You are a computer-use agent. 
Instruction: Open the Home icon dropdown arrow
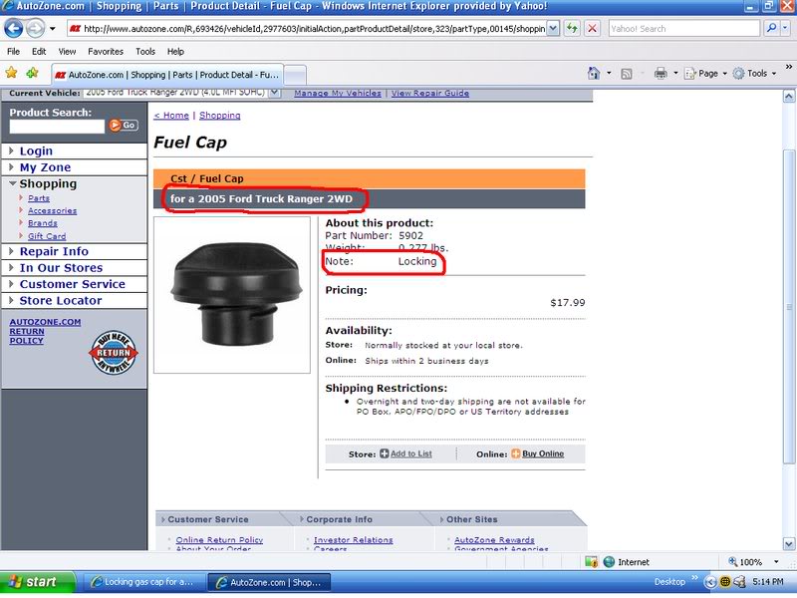click(x=609, y=74)
